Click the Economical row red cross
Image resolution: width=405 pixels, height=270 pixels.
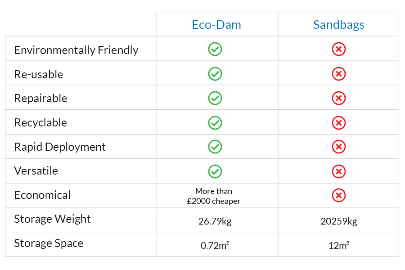[338, 195]
